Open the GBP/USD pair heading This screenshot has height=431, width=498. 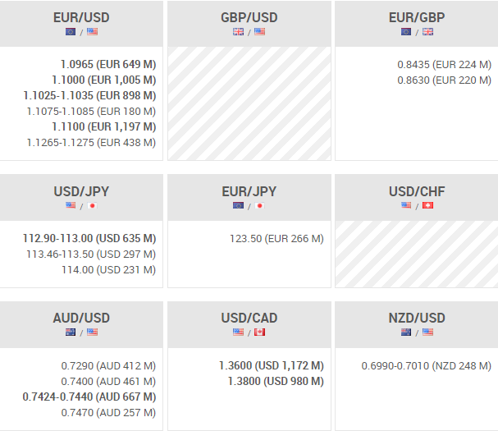249,17
